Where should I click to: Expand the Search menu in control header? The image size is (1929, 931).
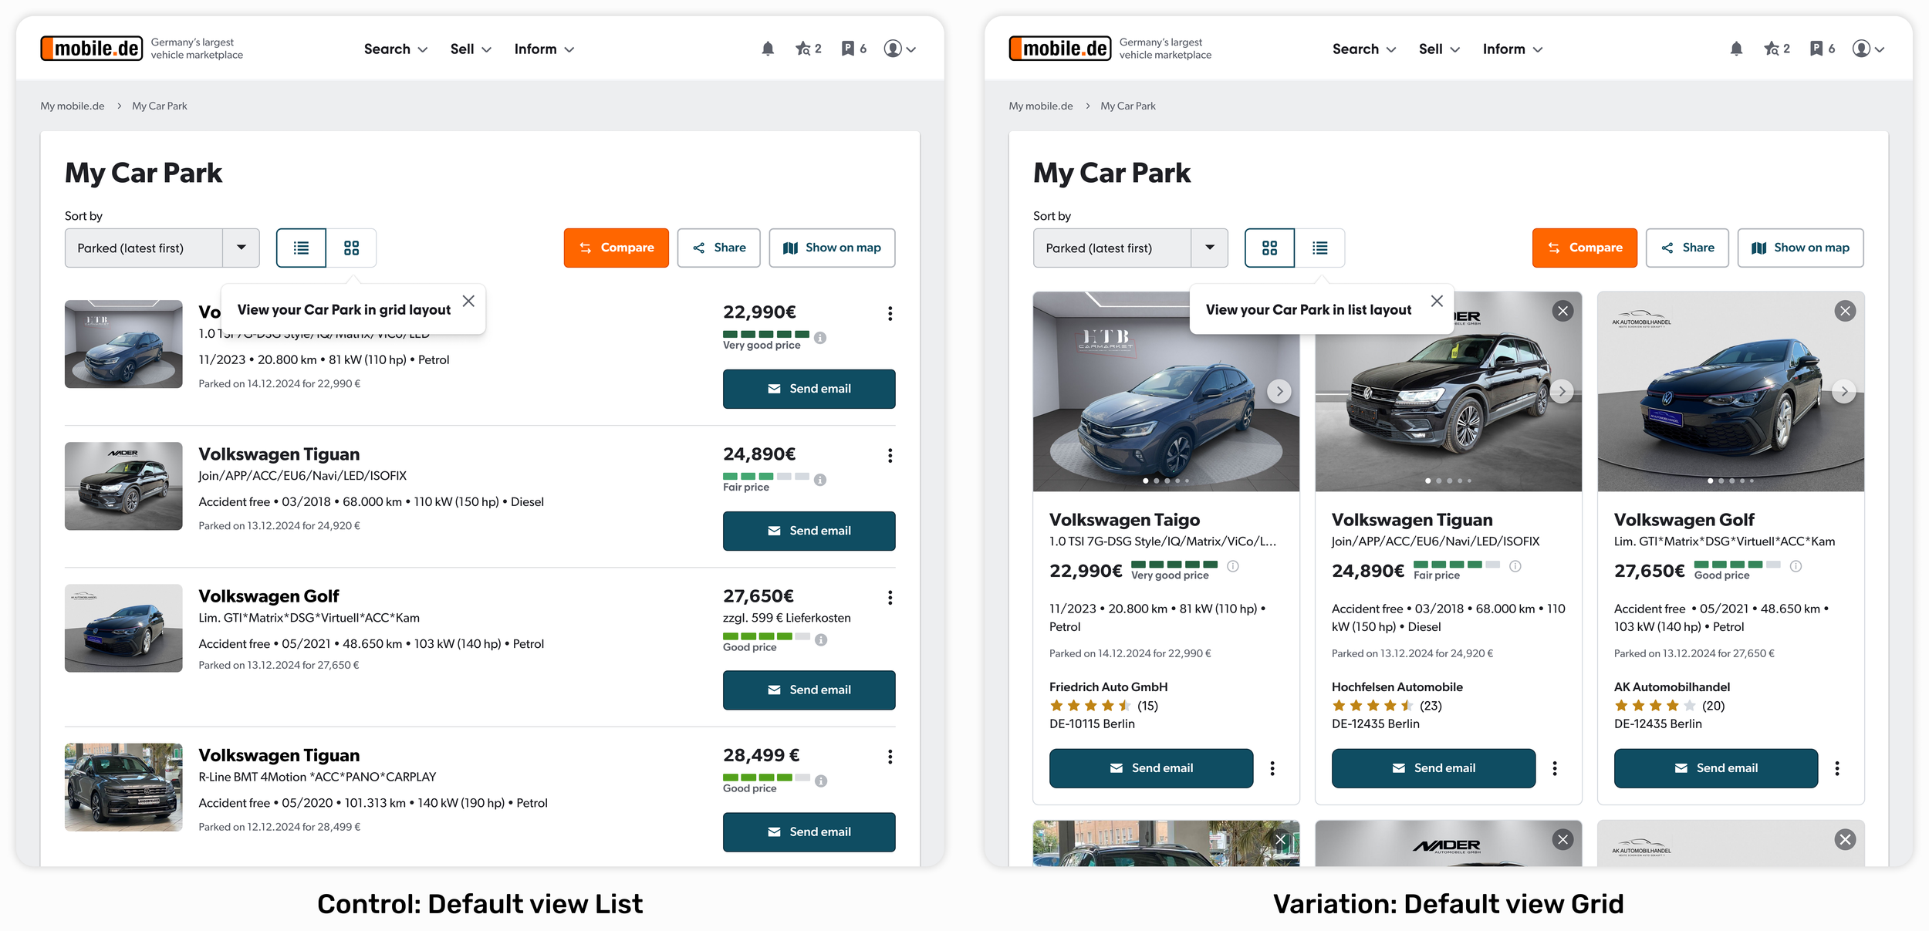pos(395,49)
